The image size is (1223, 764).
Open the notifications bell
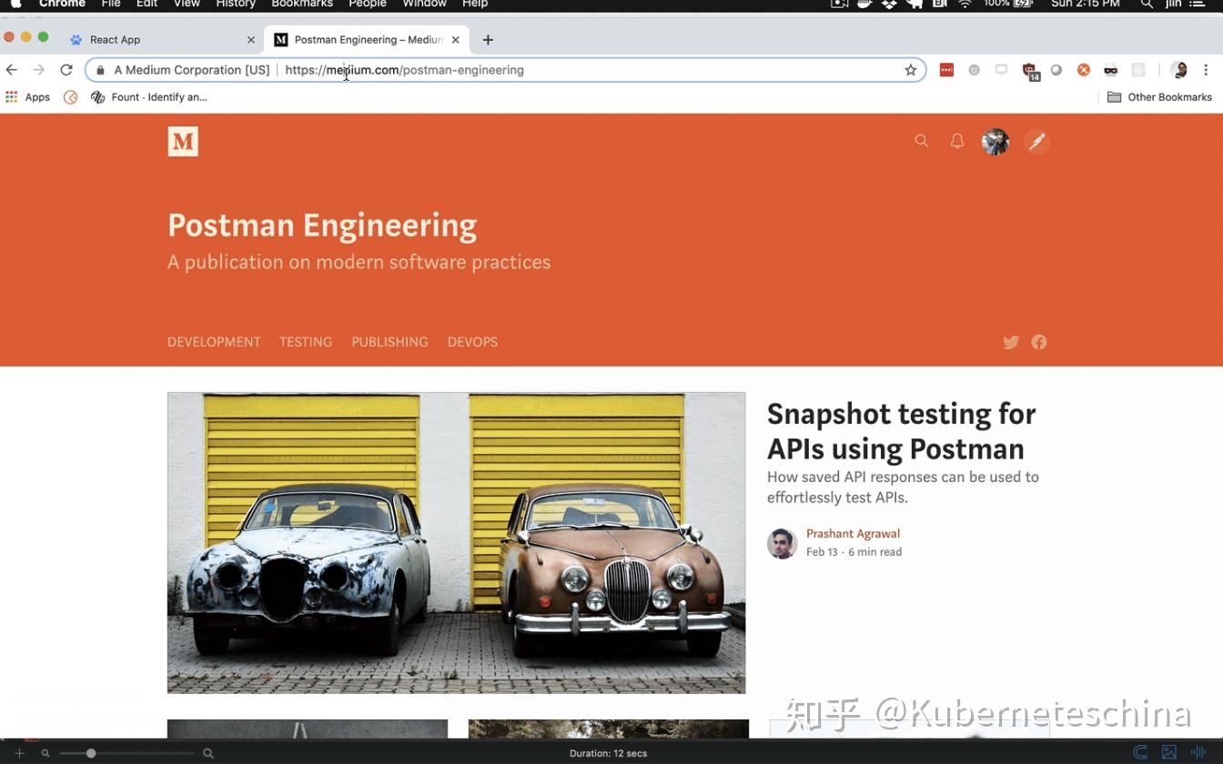coord(957,141)
